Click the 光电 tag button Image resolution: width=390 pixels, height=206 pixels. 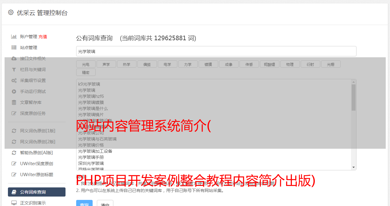86,64
